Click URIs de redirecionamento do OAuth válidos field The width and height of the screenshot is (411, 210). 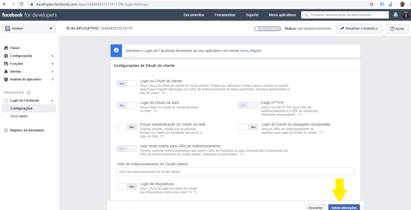coord(235,172)
